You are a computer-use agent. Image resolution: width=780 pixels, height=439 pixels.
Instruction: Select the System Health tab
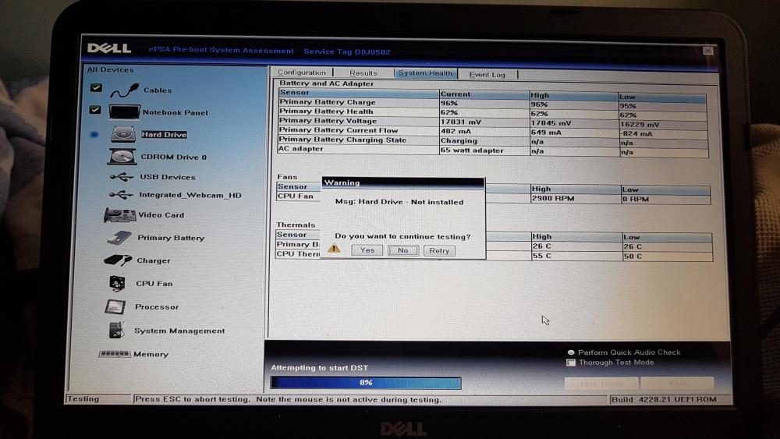click(x=425, y=73)
